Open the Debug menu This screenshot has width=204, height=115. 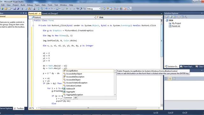pos(30,5)
